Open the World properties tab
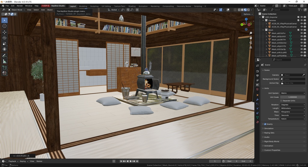This screenshot has width=308, height=167. pos(257,89)
